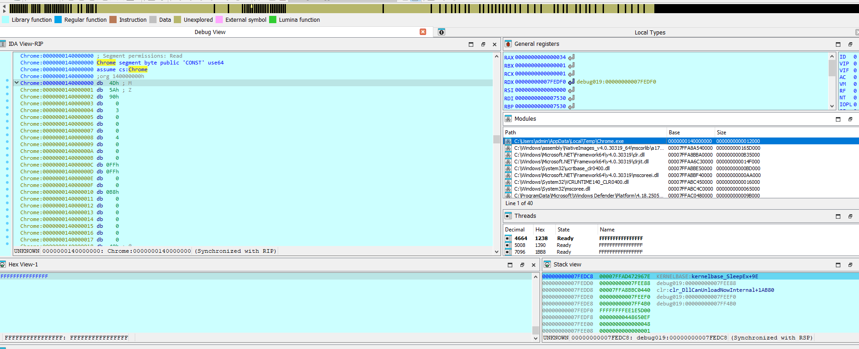The width and height of the screenshot is (859, 349).
Task: Click navigation band left arrow
Action: tap(4, 6)
